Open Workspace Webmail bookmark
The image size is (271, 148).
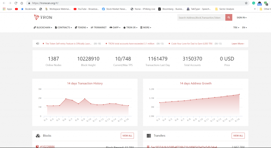[58, 9]
